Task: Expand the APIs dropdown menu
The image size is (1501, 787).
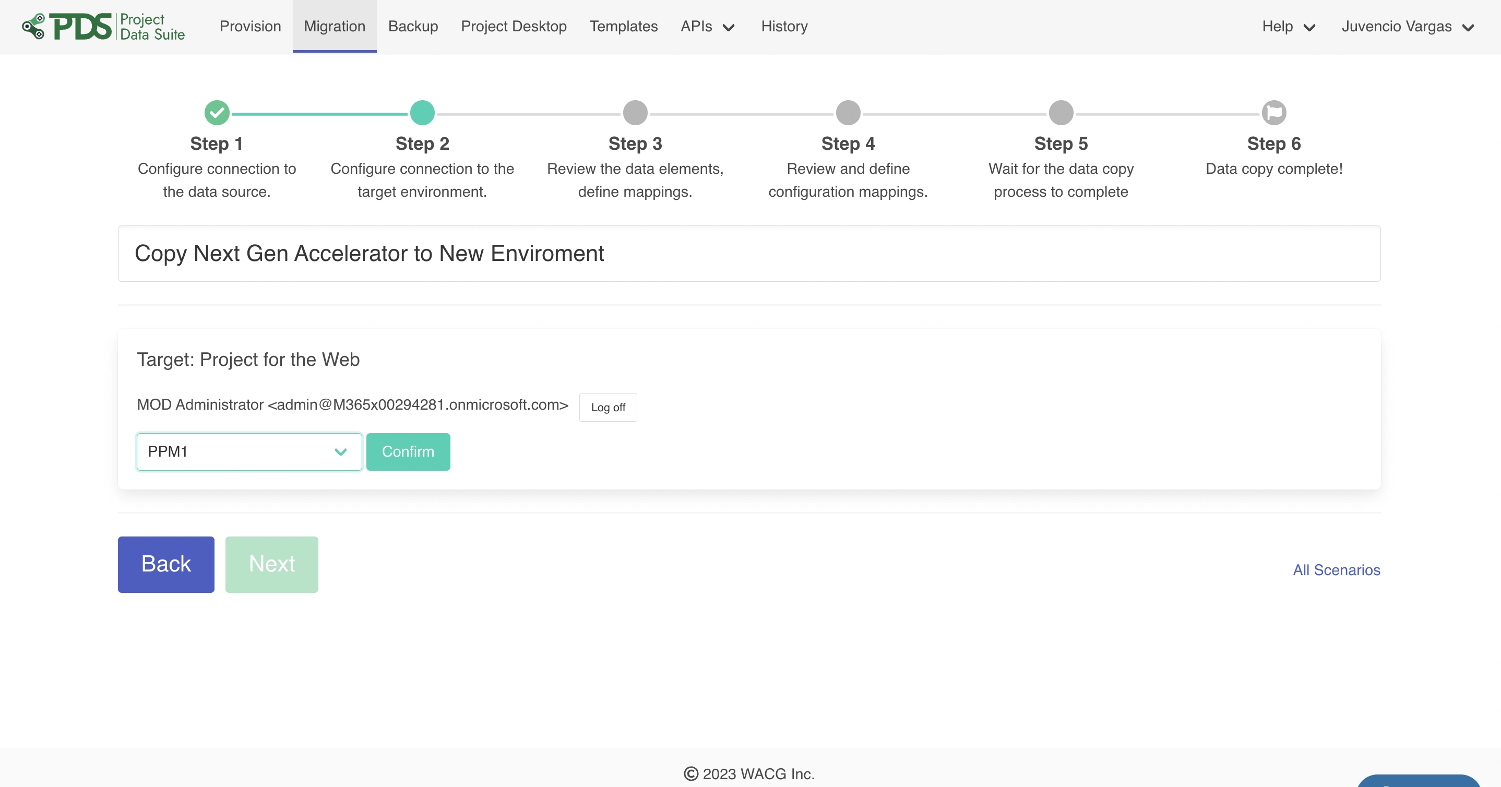Action: coord(707,27)
